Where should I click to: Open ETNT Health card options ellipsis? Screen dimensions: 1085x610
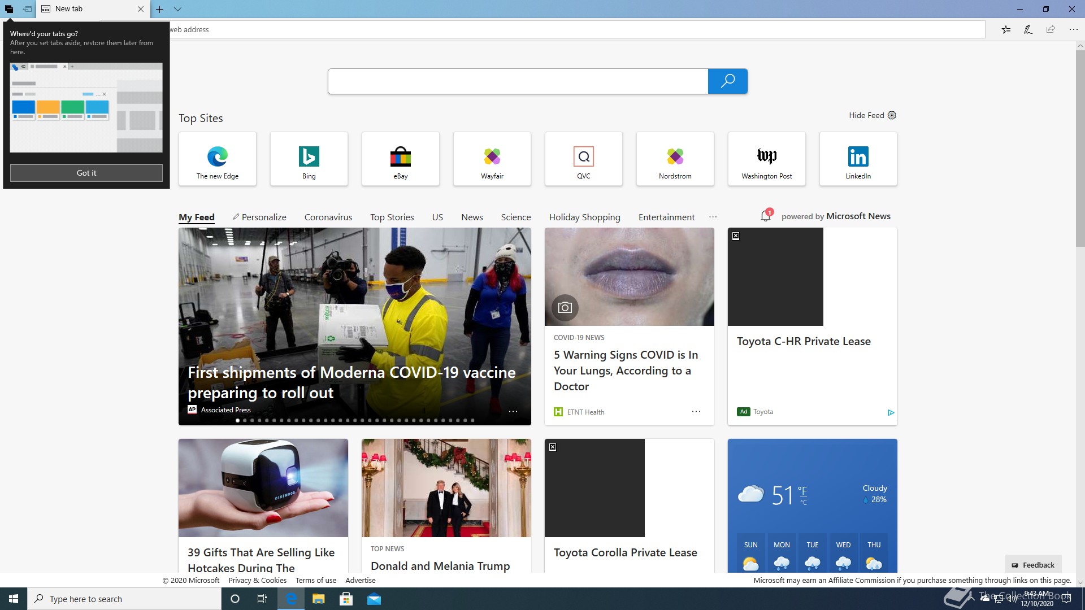pos(696,411)
